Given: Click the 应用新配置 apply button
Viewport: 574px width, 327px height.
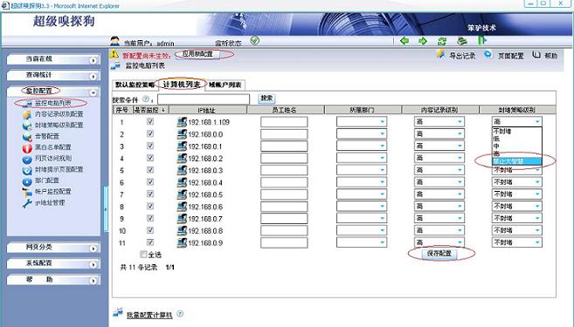Looking at the screenshot, I should click(x=197, y=54).
